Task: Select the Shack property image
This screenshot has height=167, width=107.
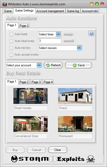Action: tap(75, 96)
